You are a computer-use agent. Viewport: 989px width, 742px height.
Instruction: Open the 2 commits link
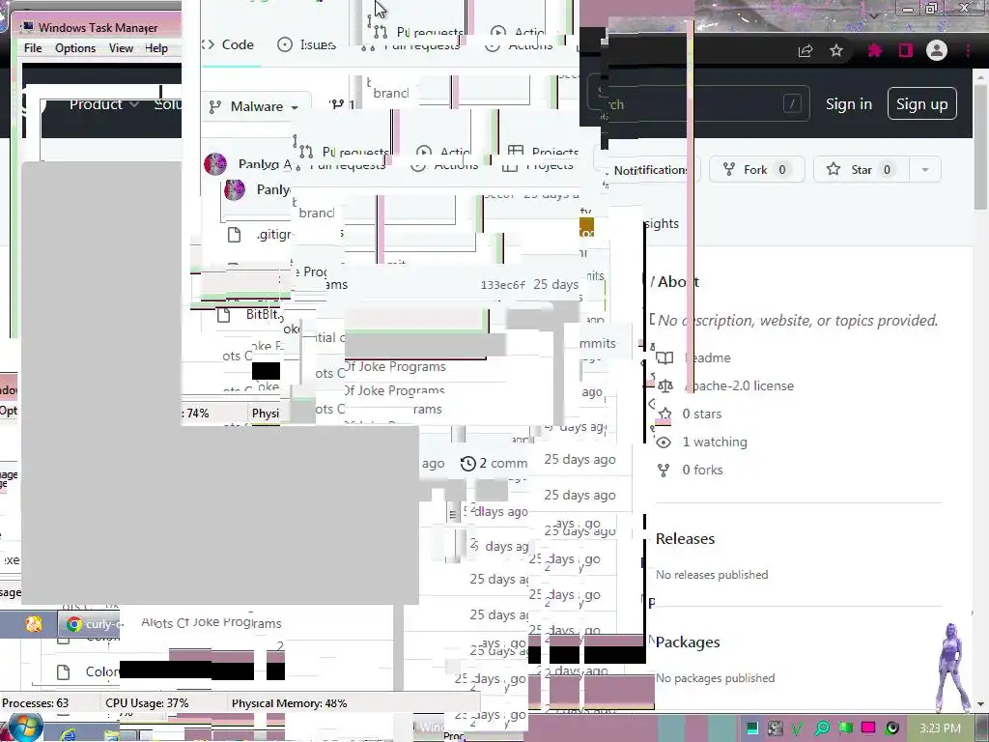pos(495,464)
